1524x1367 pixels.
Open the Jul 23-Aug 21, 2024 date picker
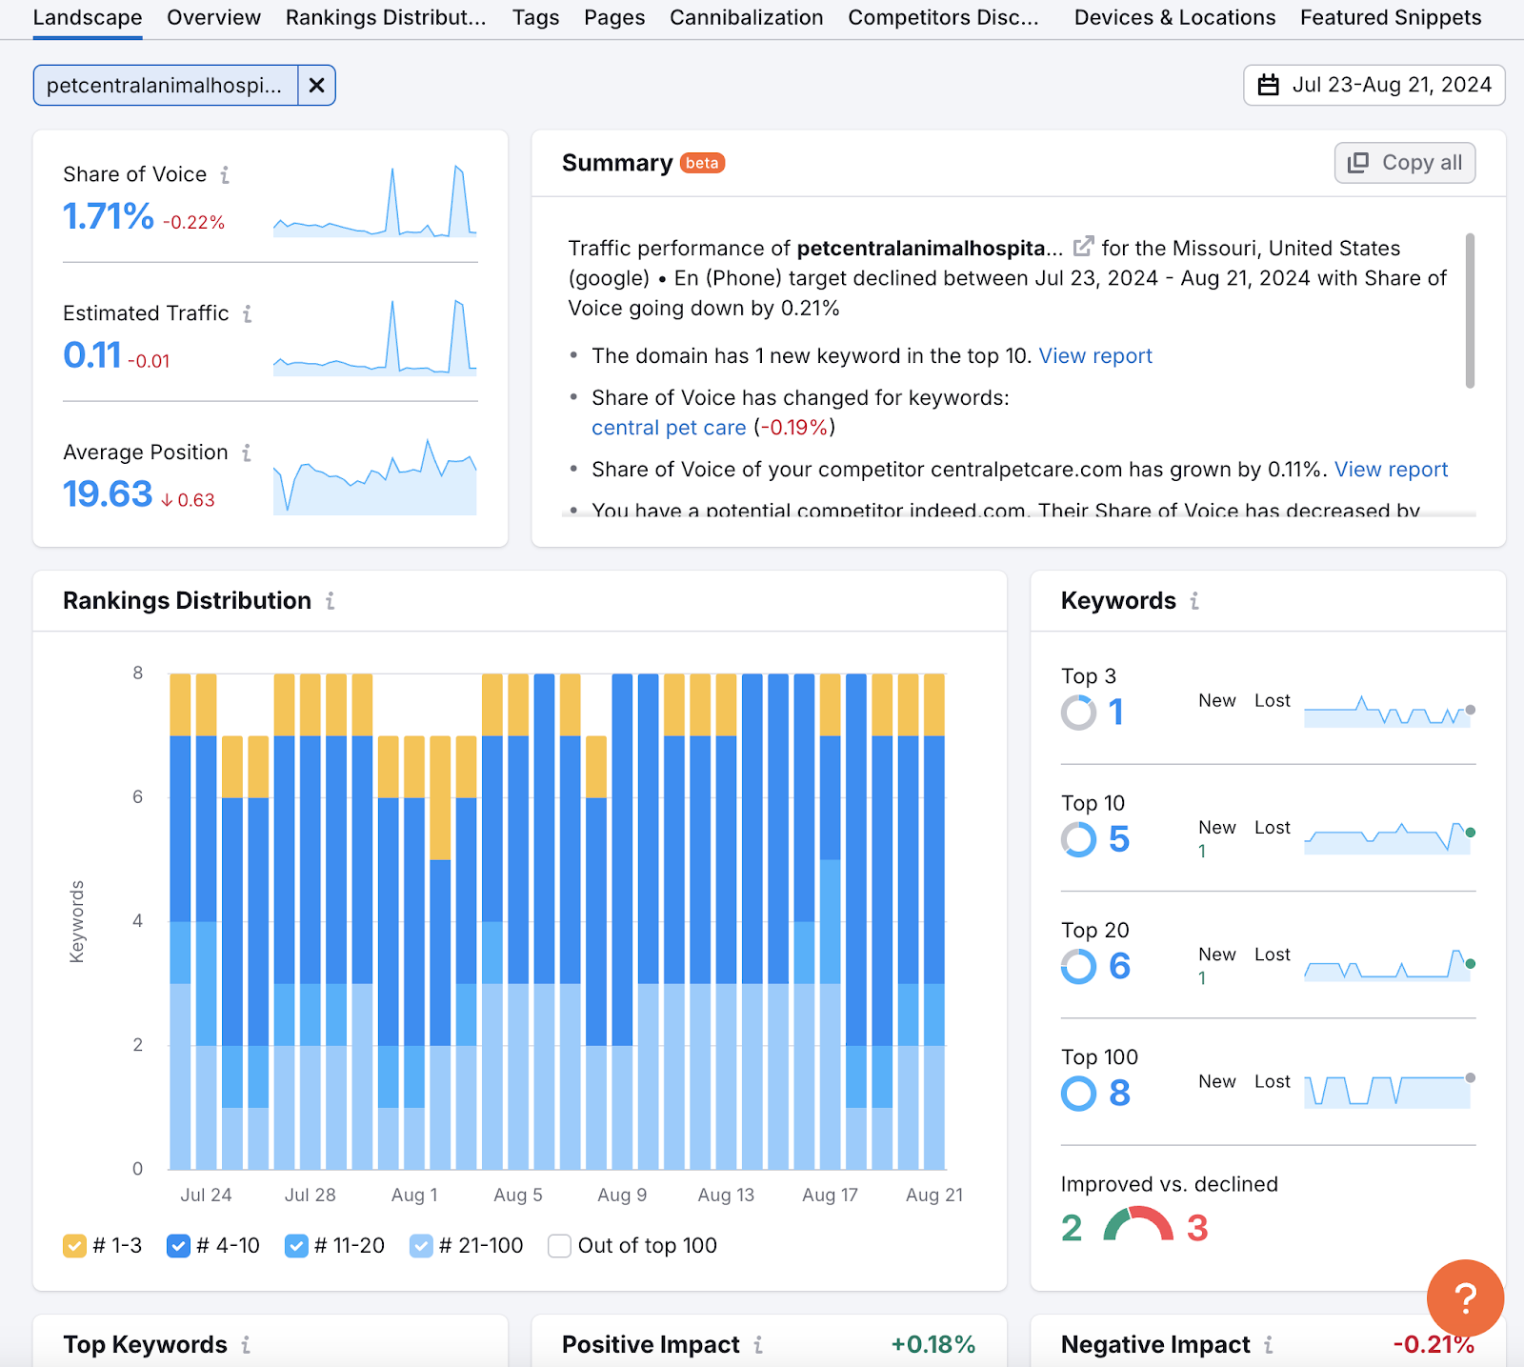[x=1374, y=85]
